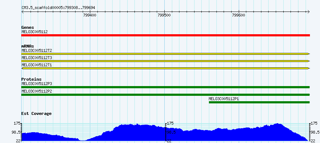Open the MELO3C005112T1 transcript label
320x143 pixels.
(x=37, y=65)
